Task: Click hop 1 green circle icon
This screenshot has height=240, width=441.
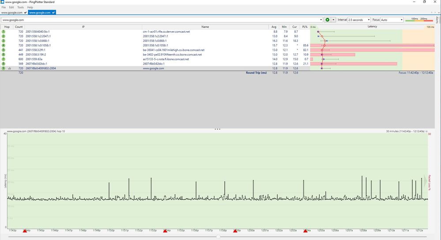Action: 4,32
